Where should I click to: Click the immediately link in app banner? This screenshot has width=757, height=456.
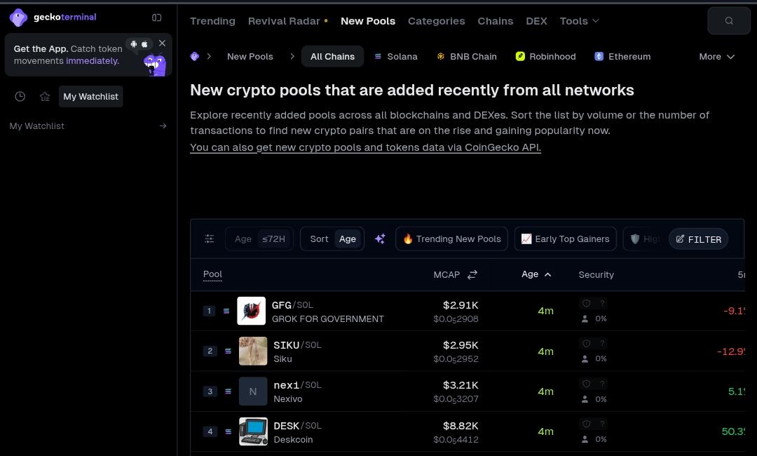coord(93,61)
